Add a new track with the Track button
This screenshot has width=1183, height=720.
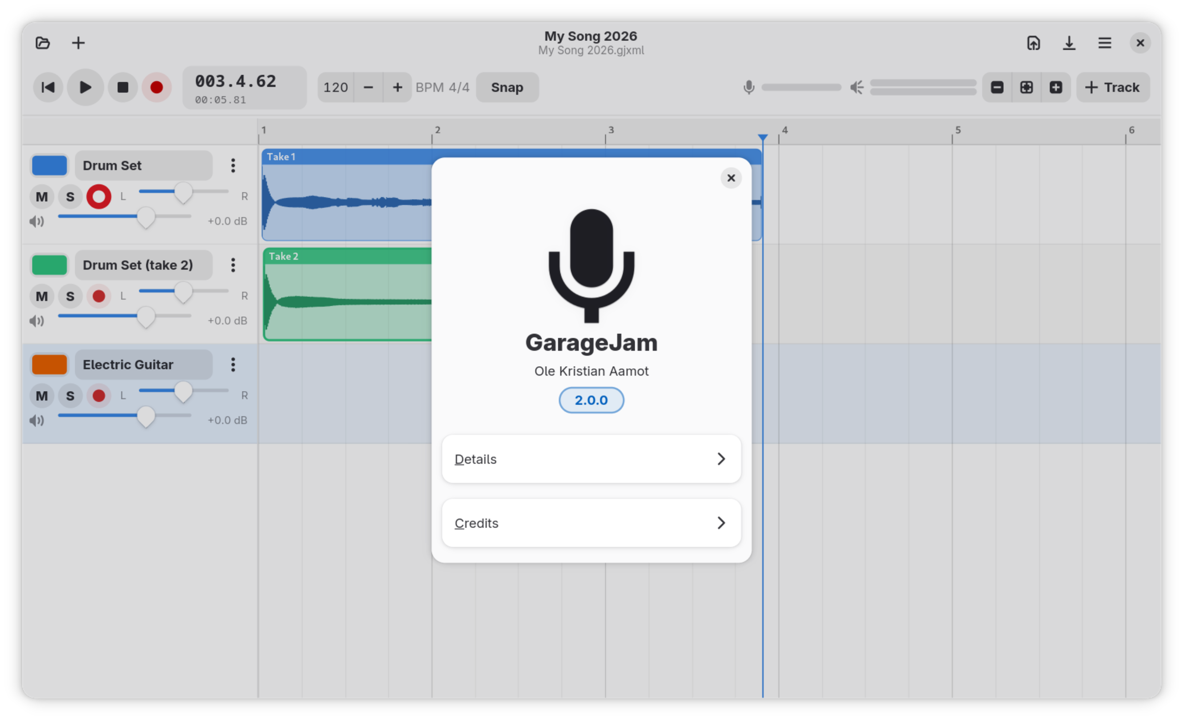click(1112, 87)
